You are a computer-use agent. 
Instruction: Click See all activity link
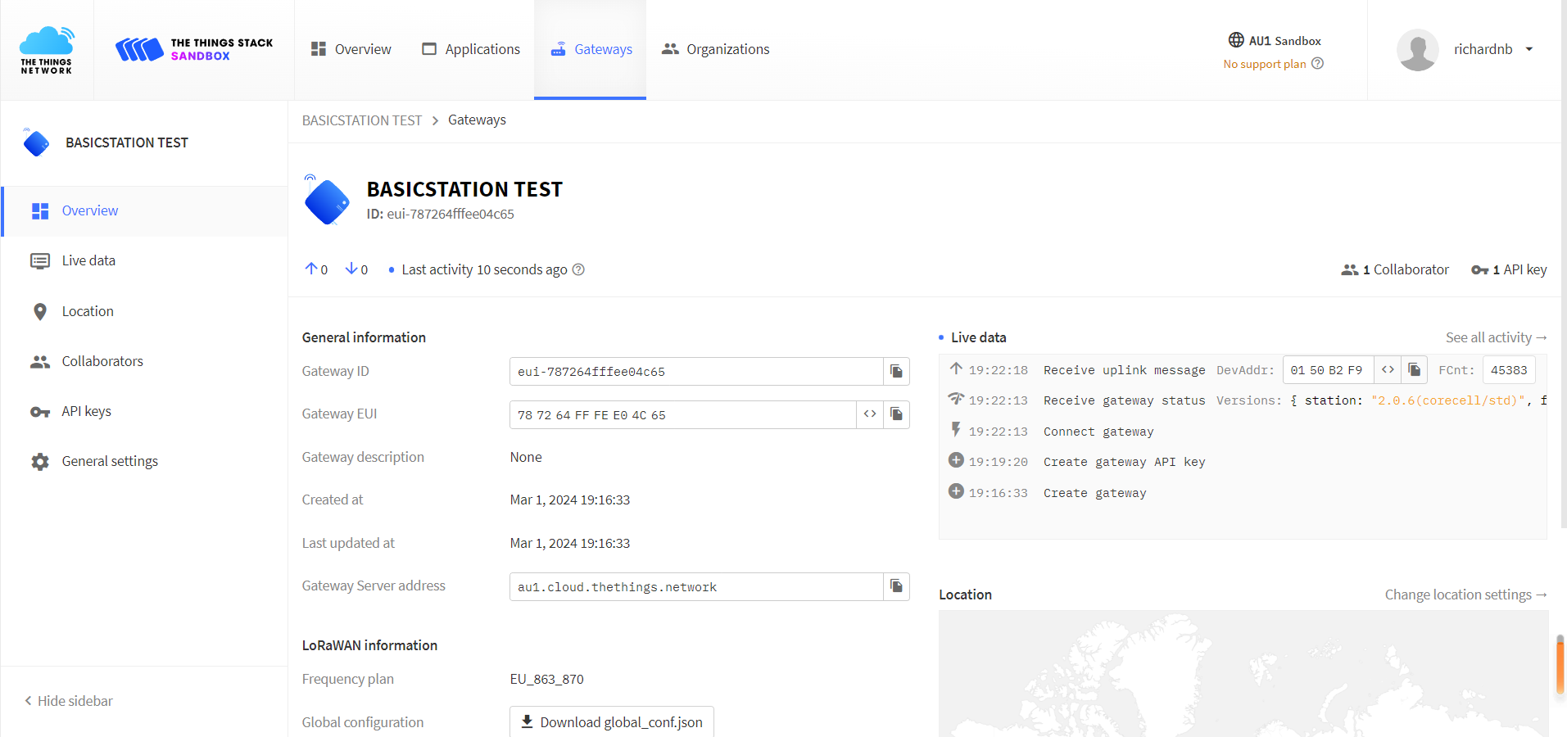click(1496, 337)
